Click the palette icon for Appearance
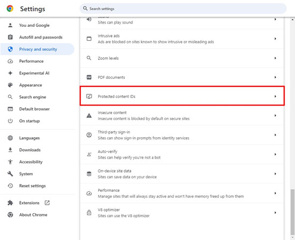 (10, 85)
